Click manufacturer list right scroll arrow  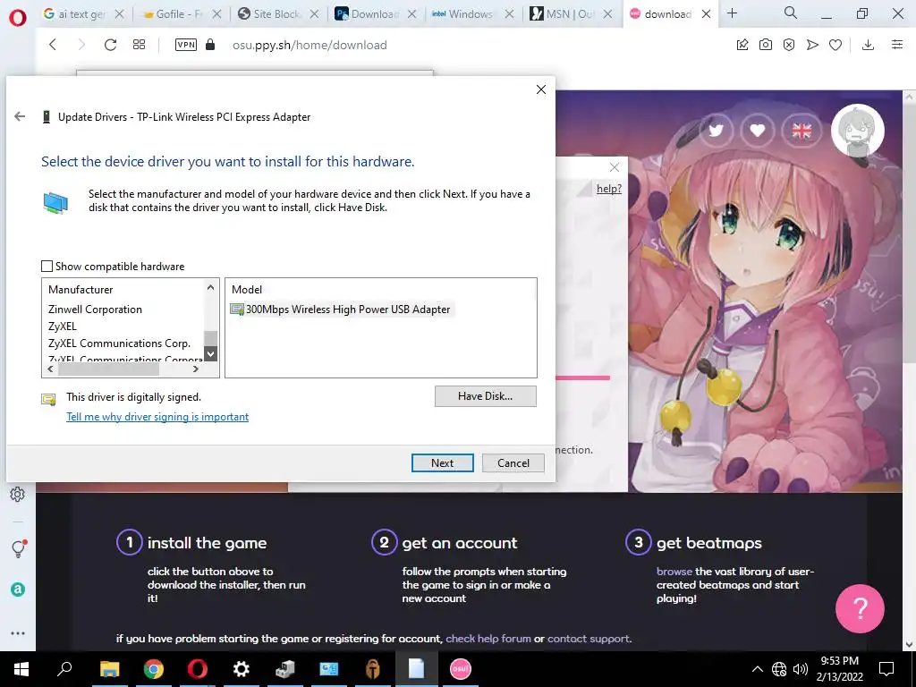click(196, 369)
